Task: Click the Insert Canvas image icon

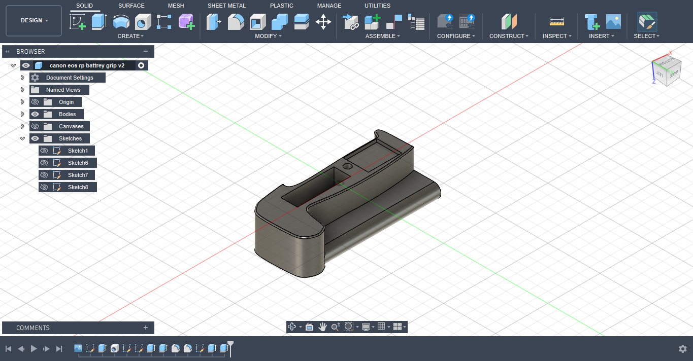Action: [613, 22]
